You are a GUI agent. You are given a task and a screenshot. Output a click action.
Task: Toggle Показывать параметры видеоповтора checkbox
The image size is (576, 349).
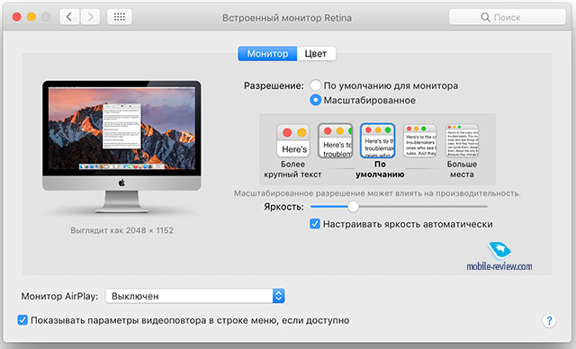click(x=22, y=320)
